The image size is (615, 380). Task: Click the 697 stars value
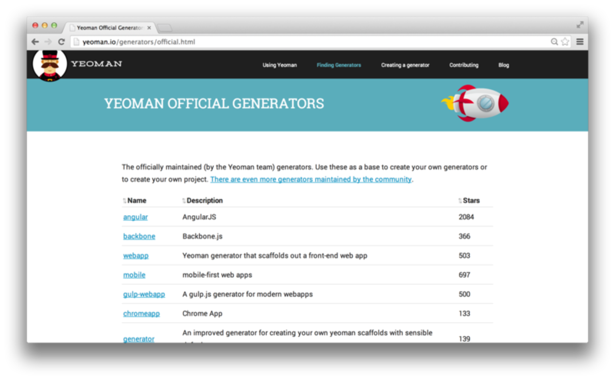coord(465,275)
